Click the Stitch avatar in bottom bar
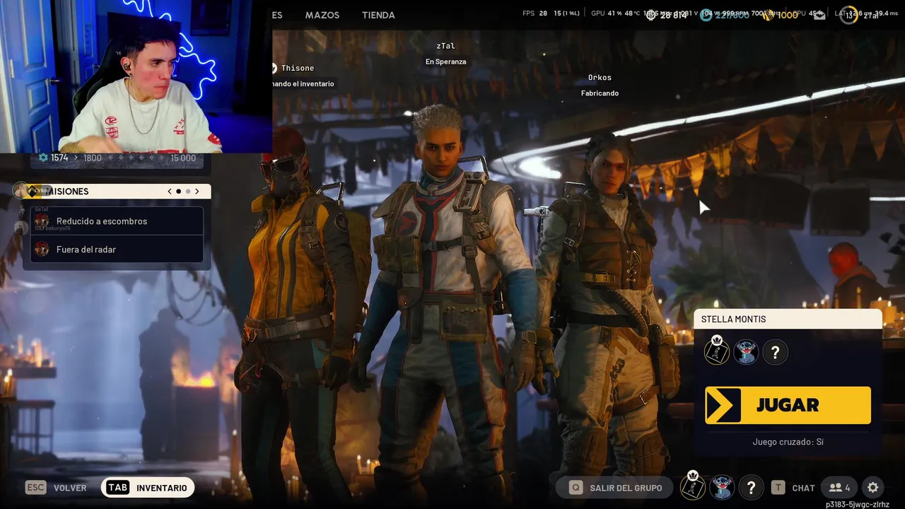This screenshot has height=509, width=905. pos(722,487)
